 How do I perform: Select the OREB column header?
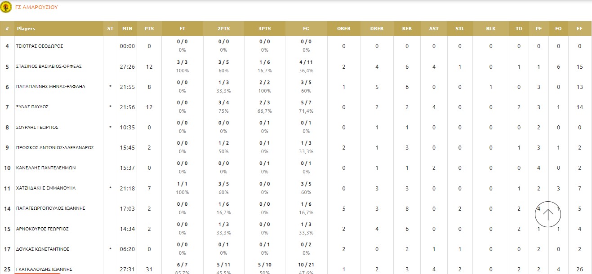[343, 29]
